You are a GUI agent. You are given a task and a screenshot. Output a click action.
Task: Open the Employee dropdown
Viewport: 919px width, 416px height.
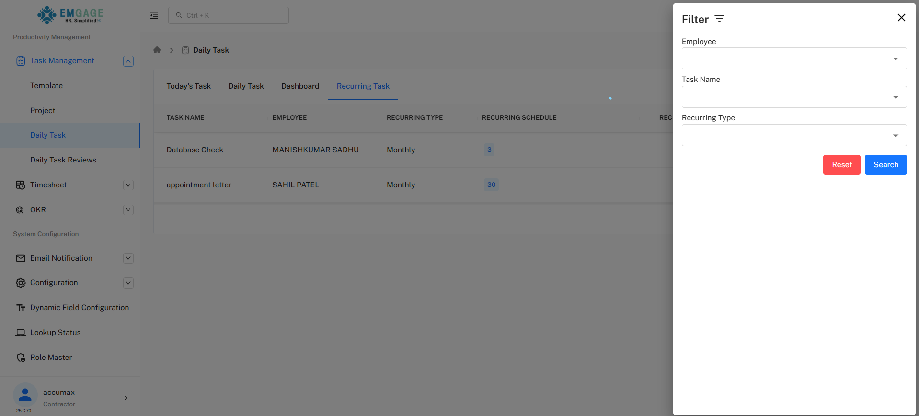click(x=793, y=58)
